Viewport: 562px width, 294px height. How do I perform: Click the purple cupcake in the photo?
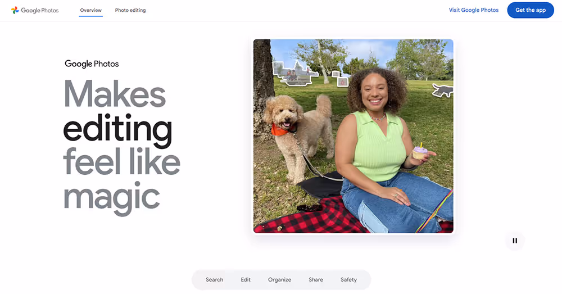(420, 151)
